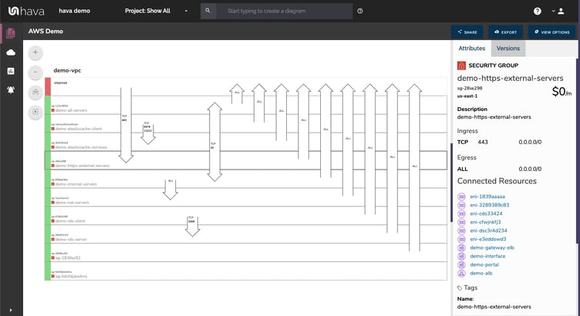Click the internet row label
Image resolution: width=580 pixels, height=316 pixels.
tap(61, 82)
